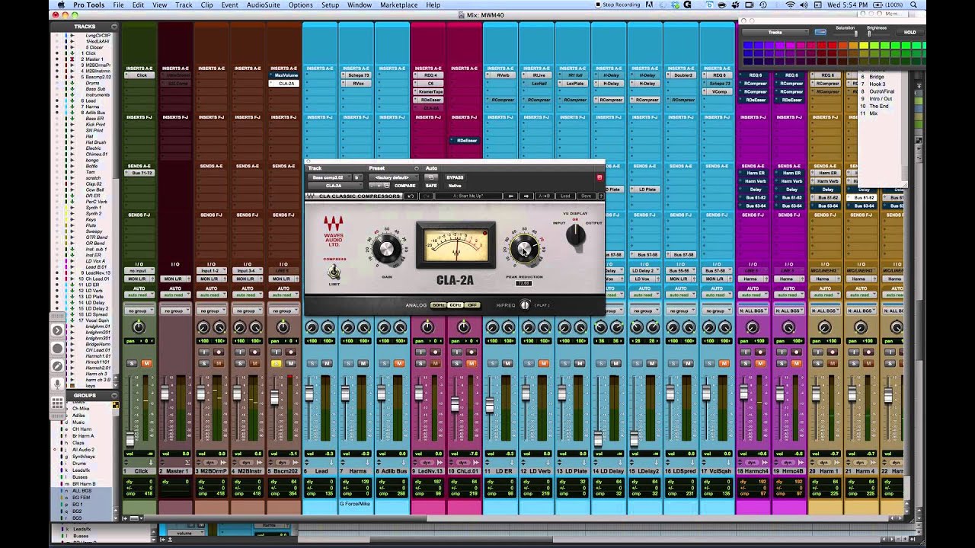975x548 pixels.
Task: Adjust the Brightness slider in color palette
Action: [869, 33]
